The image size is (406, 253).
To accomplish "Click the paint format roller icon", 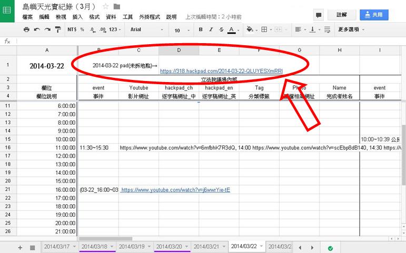I will point(58,30).
